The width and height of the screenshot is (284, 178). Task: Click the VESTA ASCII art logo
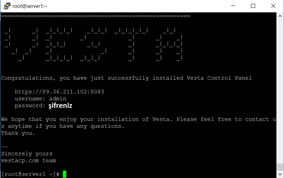(93, 44)
